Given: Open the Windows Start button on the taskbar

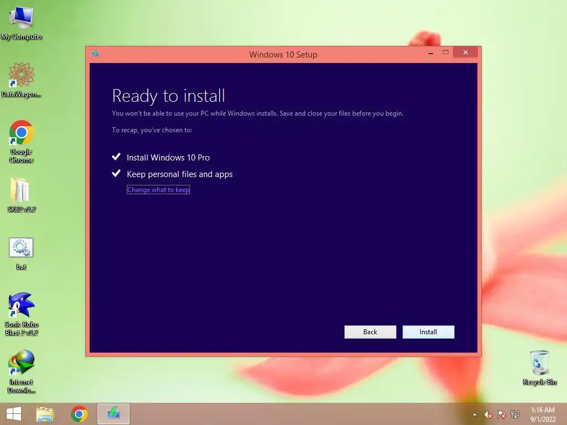Looking at the screenshot, I should point(14,414).
